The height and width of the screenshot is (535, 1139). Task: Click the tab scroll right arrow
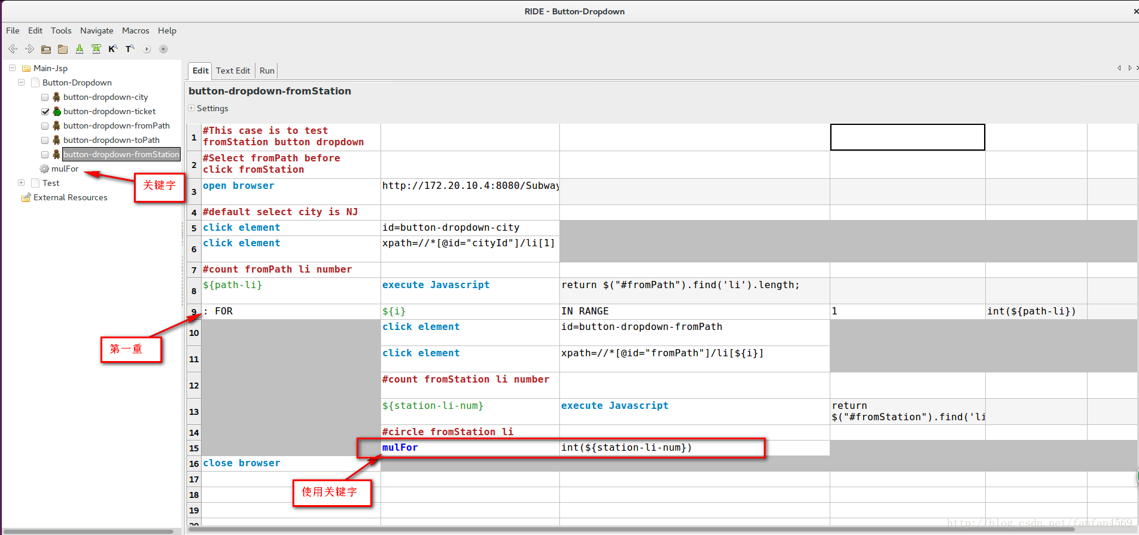click(x=1129, y=68)
